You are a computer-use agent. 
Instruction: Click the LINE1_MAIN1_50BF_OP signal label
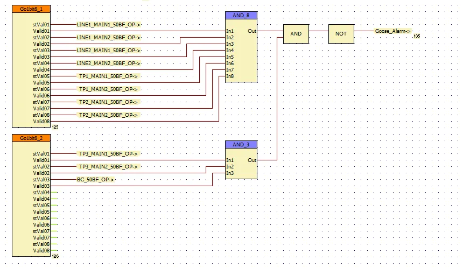pos(109,25)
